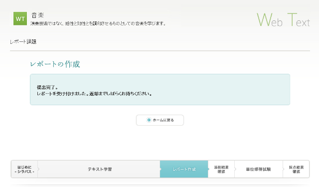Image resolution: width=319 pixels, height=187 pixels.
Task: Select the レポート作成 step
Action: pos(184,169)
